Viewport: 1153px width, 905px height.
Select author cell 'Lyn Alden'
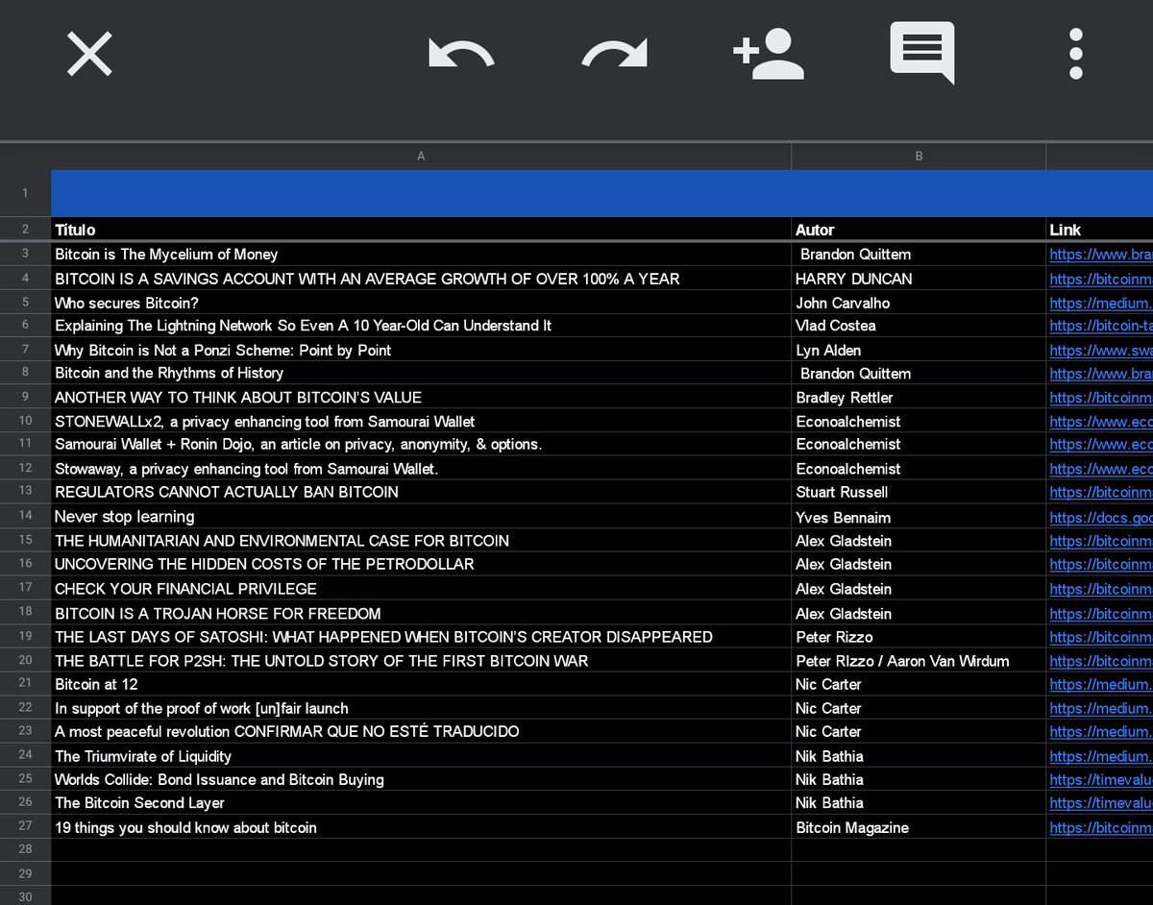pyautogui.click(x=919, y=351)
